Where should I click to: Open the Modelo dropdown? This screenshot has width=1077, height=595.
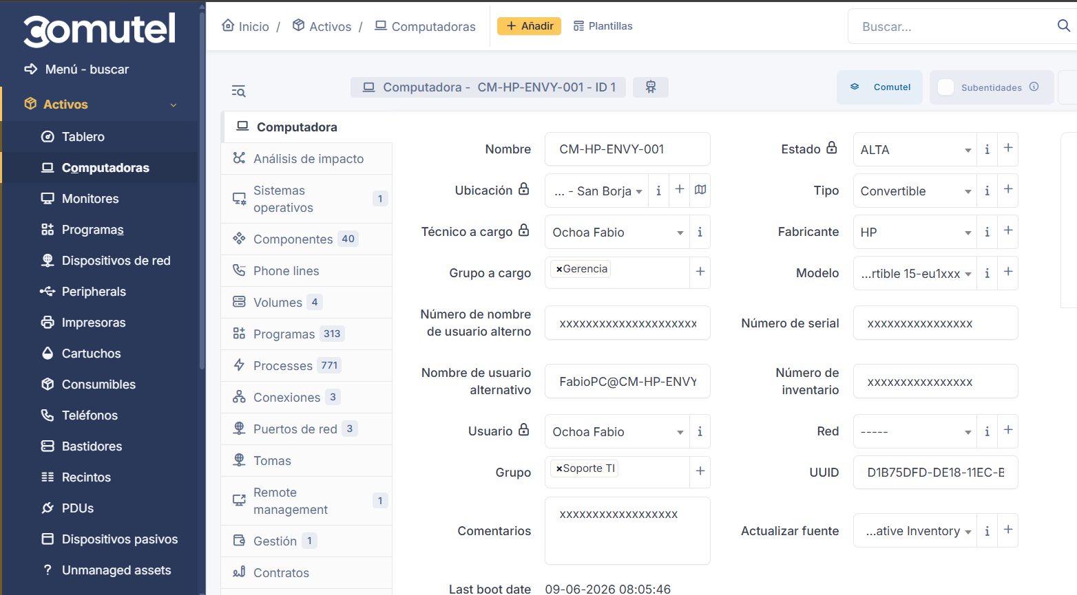pyautogui.click(x=914, y=273)
